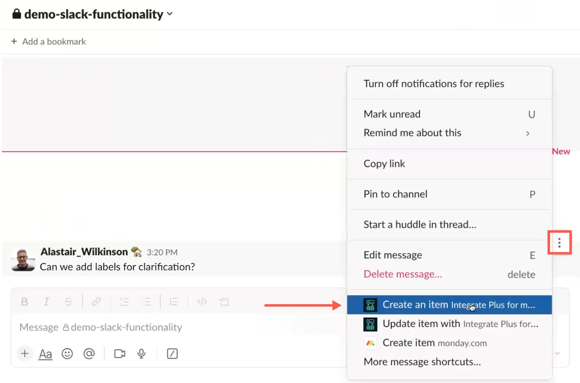Hide formatting with the Aa button
This screenshot has height=383, width=580.
coord(45,354)
